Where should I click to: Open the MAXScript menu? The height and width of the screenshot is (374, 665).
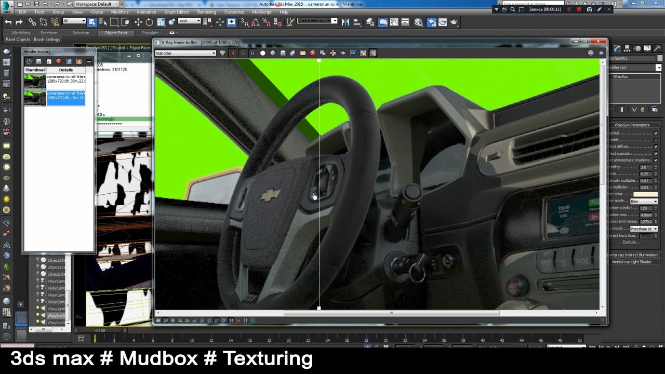tap(262, 12)
